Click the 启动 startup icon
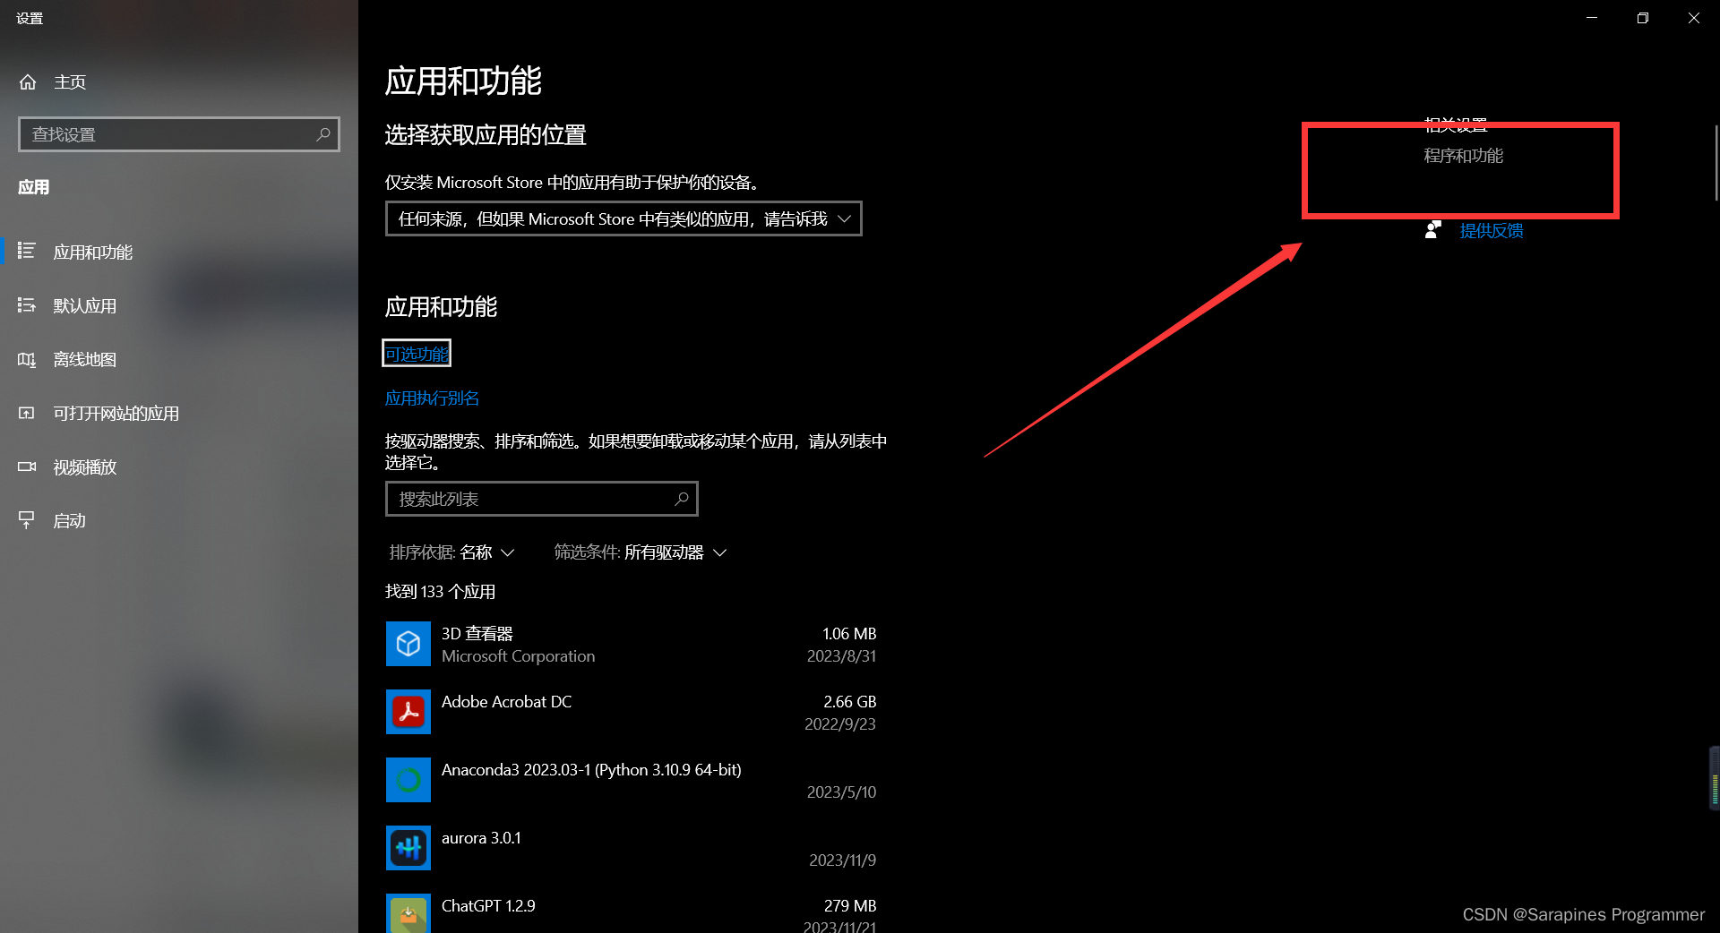This screenshot has width=1720, height=933. [27, 520]
